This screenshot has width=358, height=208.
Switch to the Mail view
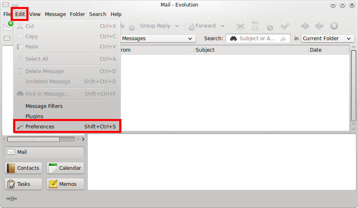pos(44,152)
